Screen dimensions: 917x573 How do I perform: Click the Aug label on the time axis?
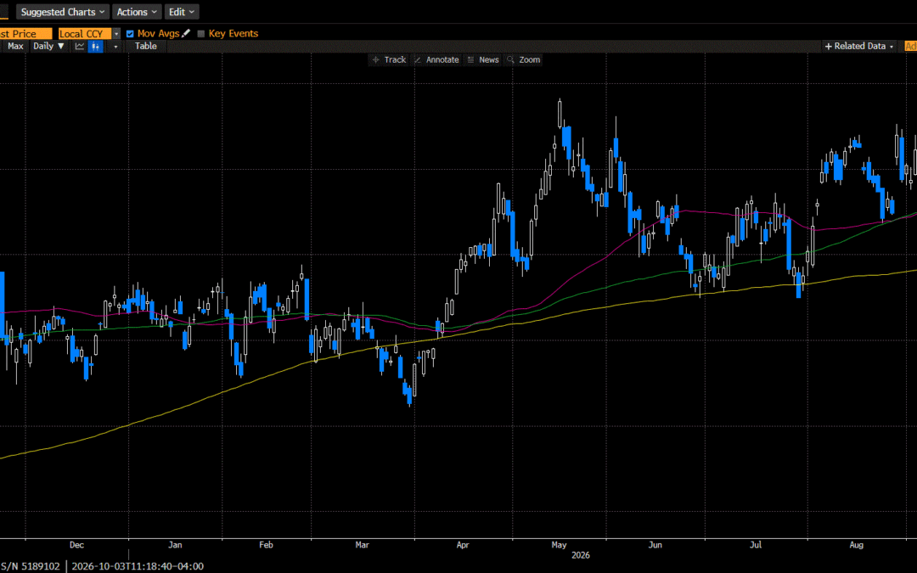tap(856, 545)
